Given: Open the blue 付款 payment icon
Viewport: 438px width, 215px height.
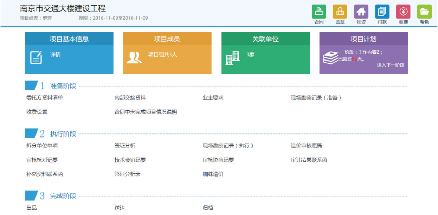Looking at the screenshot, I should [x=382, y=12].
